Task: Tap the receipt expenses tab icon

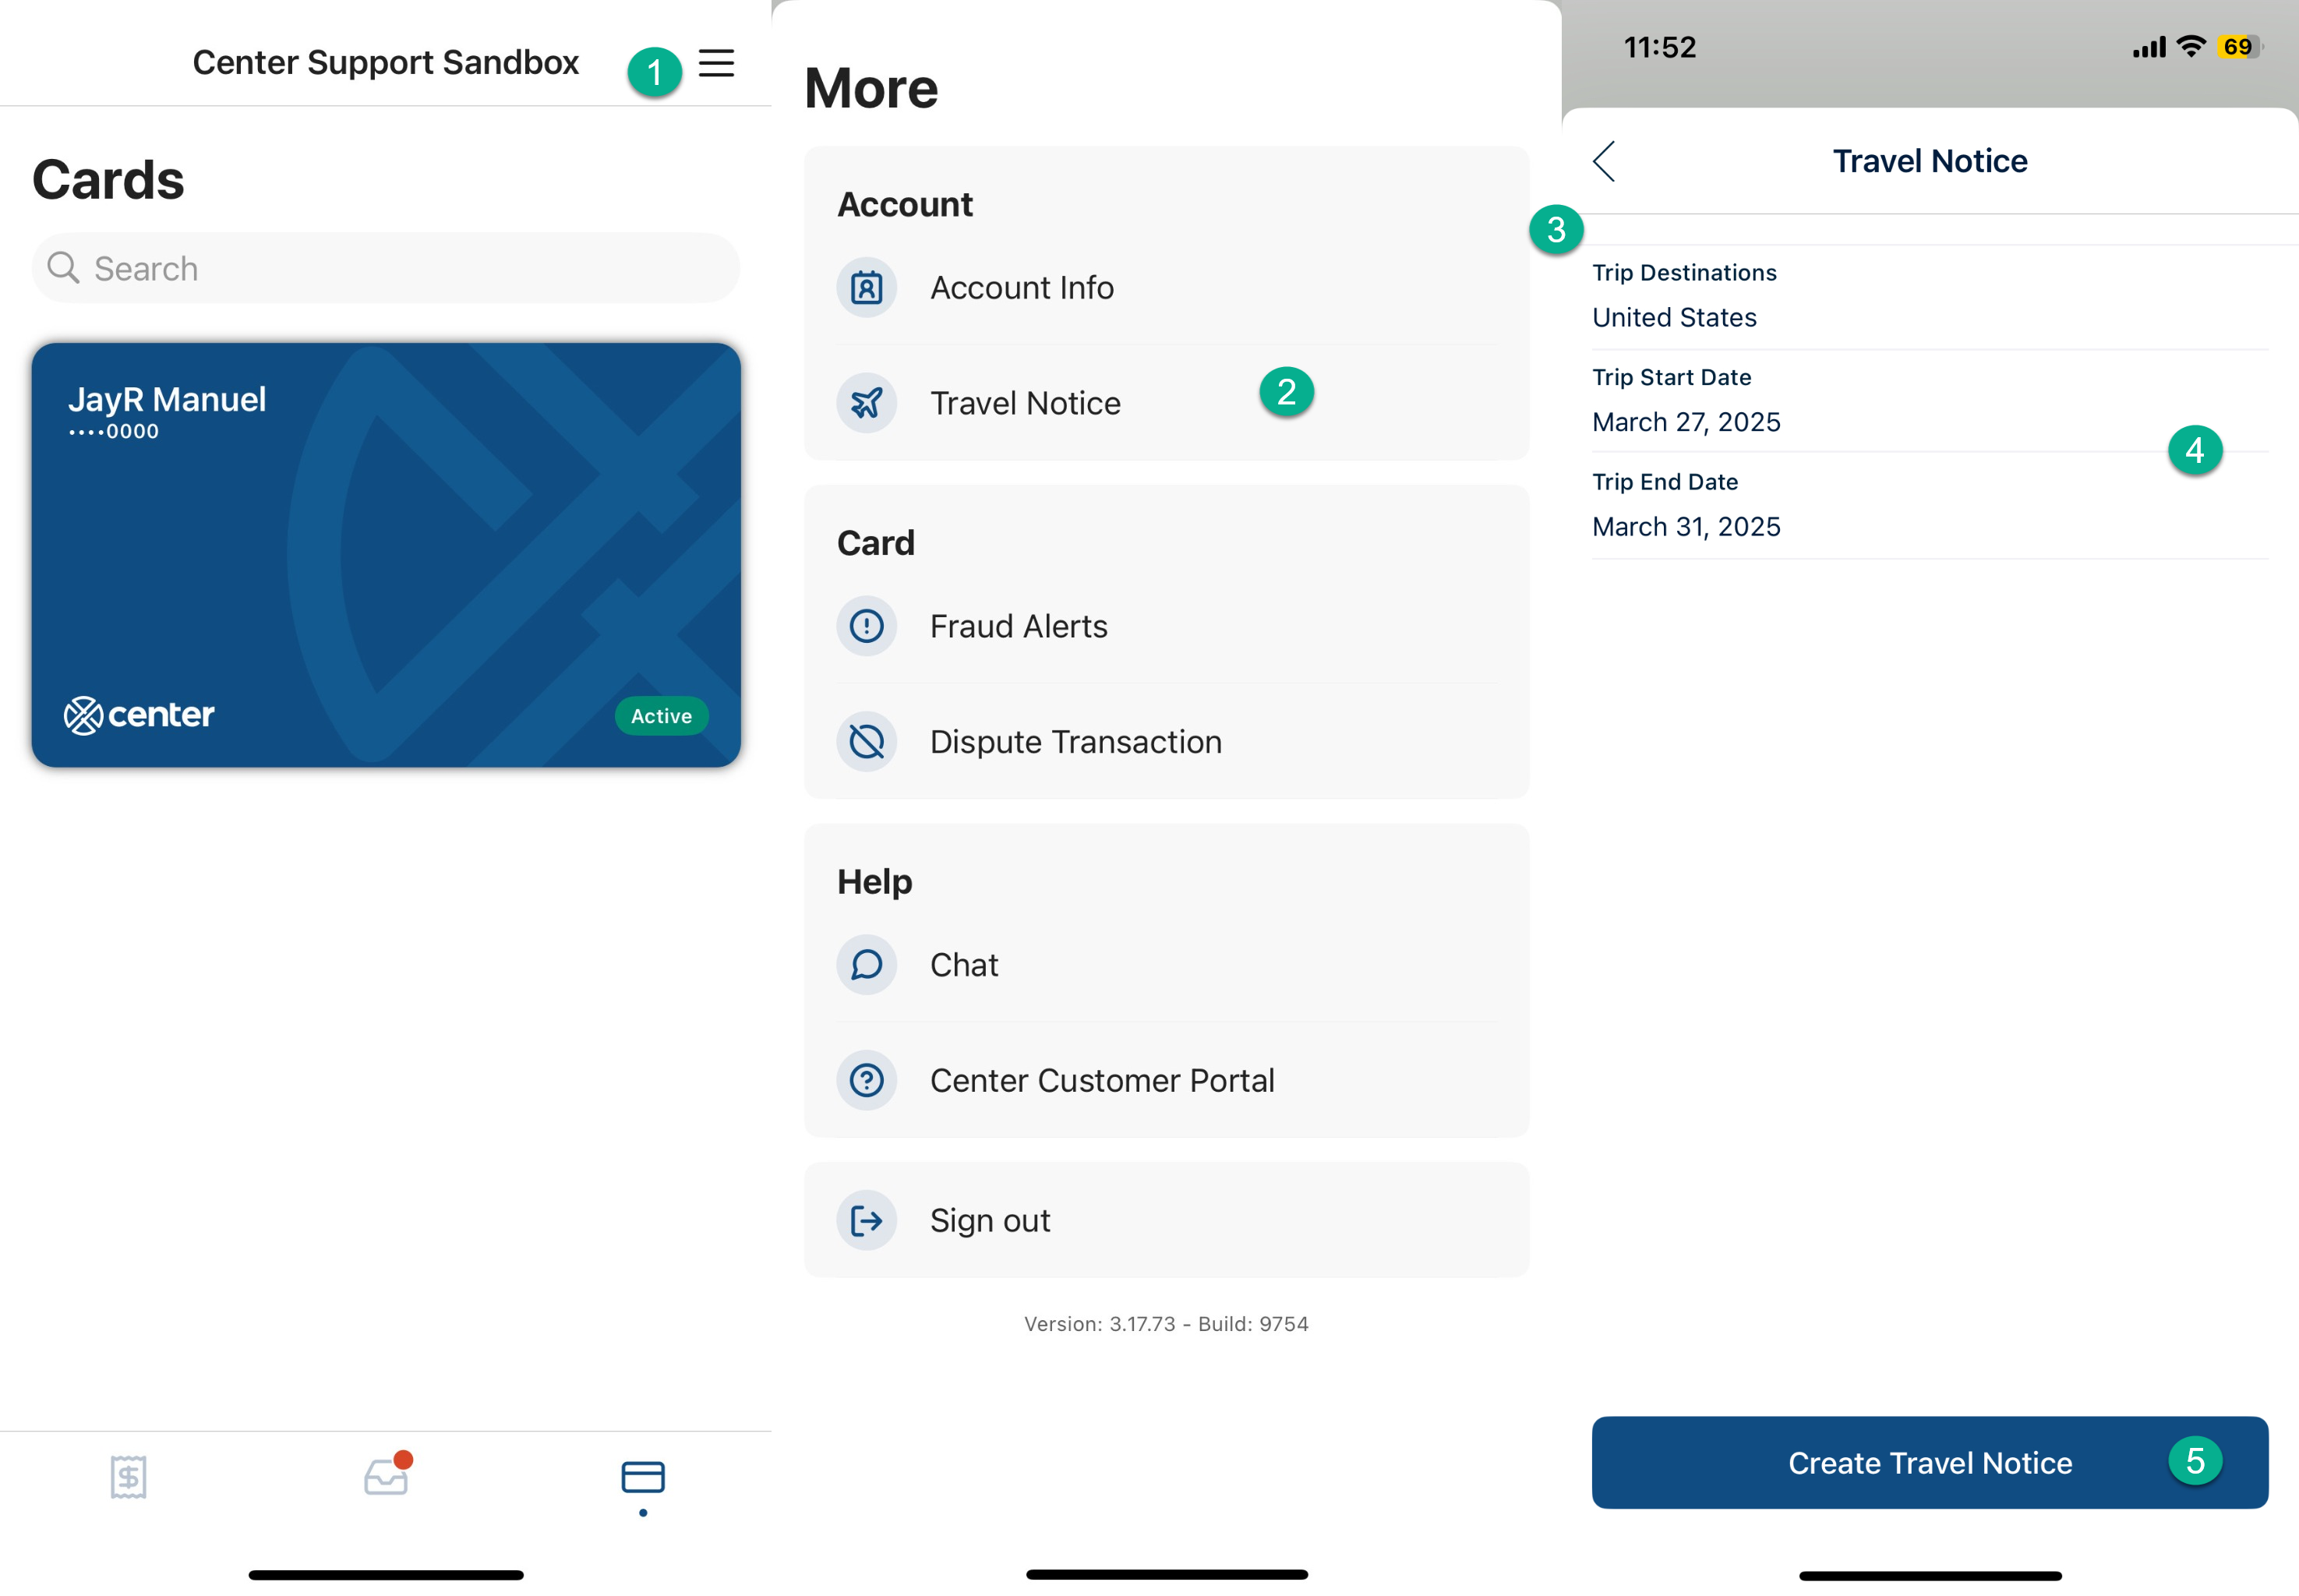Action: 128,1476
